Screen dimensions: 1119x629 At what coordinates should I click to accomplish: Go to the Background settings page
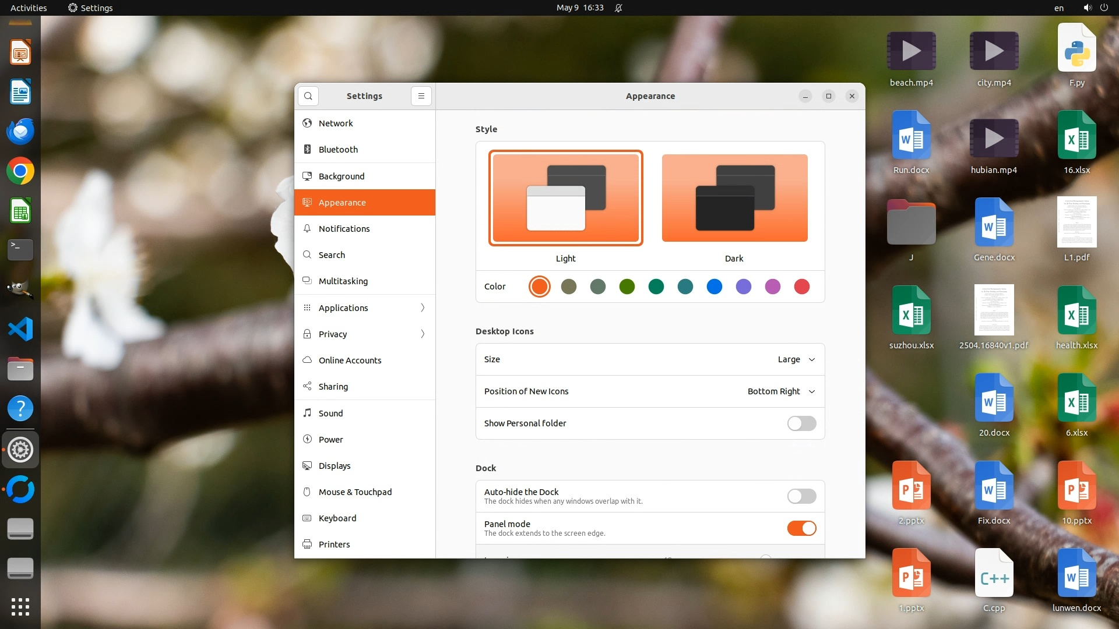point(342,176)
